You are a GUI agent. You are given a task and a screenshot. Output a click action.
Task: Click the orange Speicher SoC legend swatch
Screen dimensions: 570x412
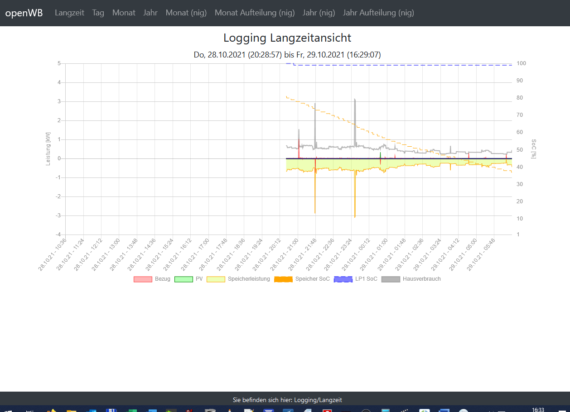(284, 279)
